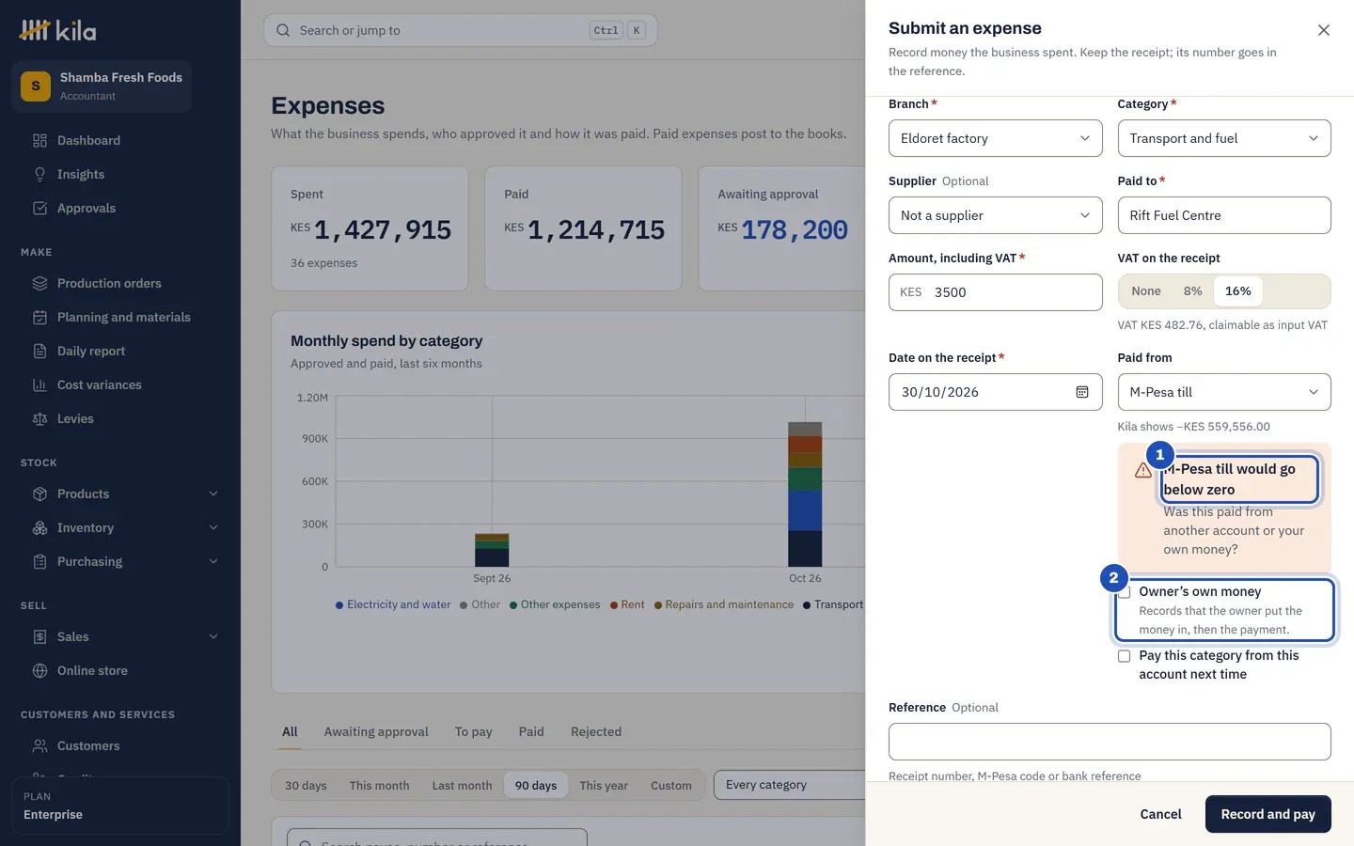The width and height of the screenshot is (1354, 846).
Task: Switch to the Awaiting approval tab
Action: tap(376, 732)
